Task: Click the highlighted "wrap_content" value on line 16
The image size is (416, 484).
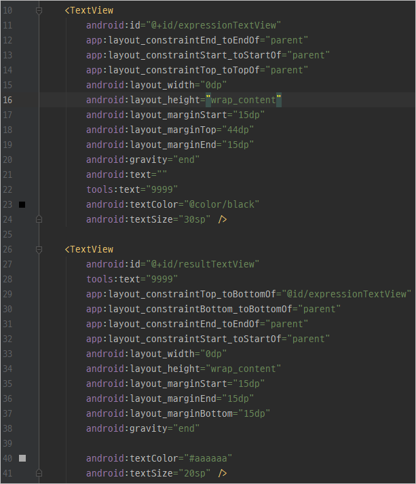Action: click(244, 100)
